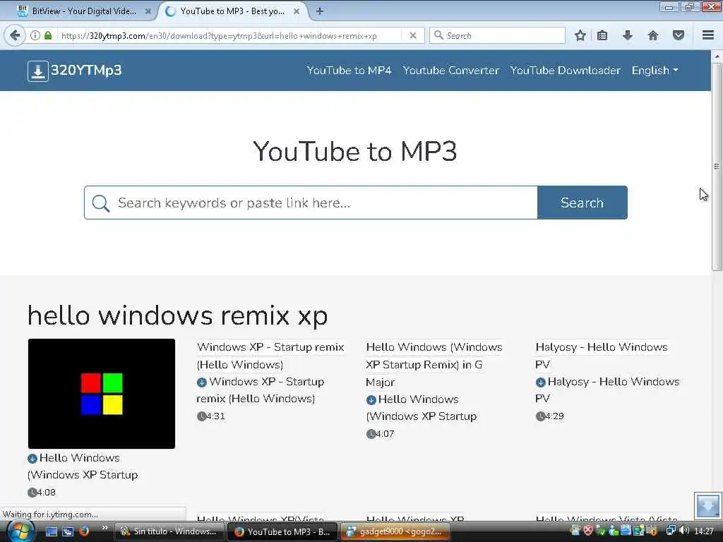This screenshot has height=542, width=723.
Task: Click the 4:29 duration text
Action: pyautogui.click(x=554, y=416)
